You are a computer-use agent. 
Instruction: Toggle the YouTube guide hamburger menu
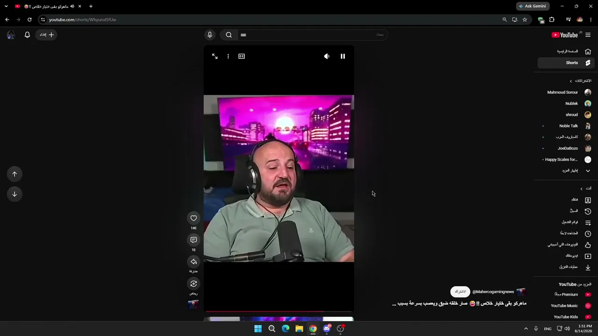click(588, 35)
